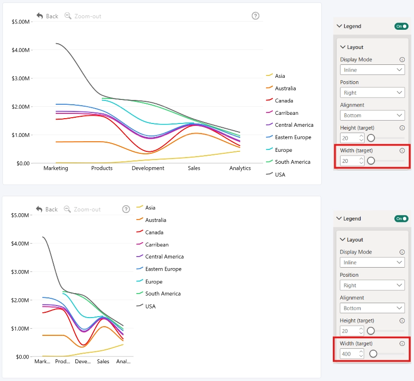Click the Width (target) slider handle in the top panel
The height and width of the screenshot is (381, 414).
click(371, 160)
